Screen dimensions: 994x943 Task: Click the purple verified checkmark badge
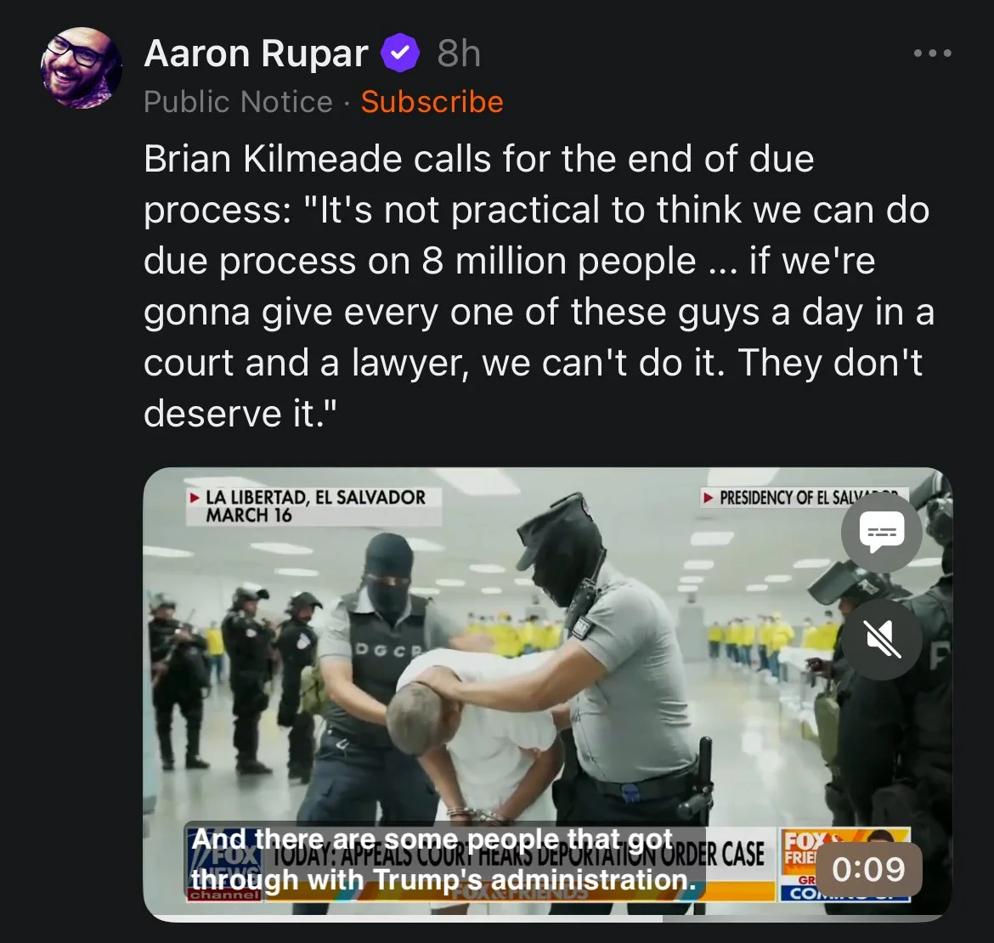click(400, 54)
